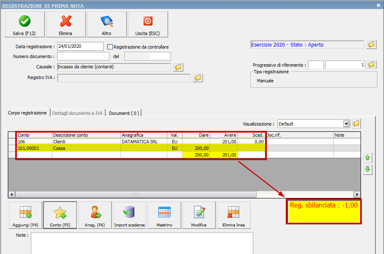Add an account with Conto (F5)
Screen dimensions: 384x254
[60, 215]
